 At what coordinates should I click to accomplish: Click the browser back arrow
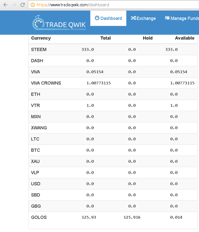click(x=6, y=5)
